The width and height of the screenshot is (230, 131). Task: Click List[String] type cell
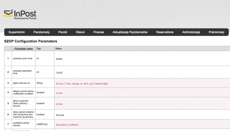click(42, 124)
